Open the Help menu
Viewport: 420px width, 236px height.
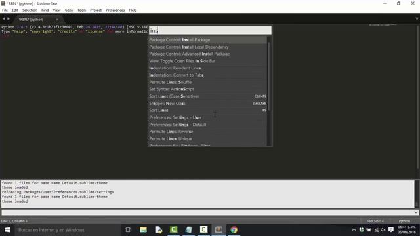coord(133,10)
